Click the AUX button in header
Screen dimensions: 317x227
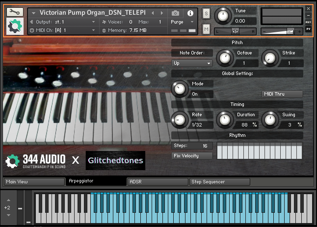[308, 22]
